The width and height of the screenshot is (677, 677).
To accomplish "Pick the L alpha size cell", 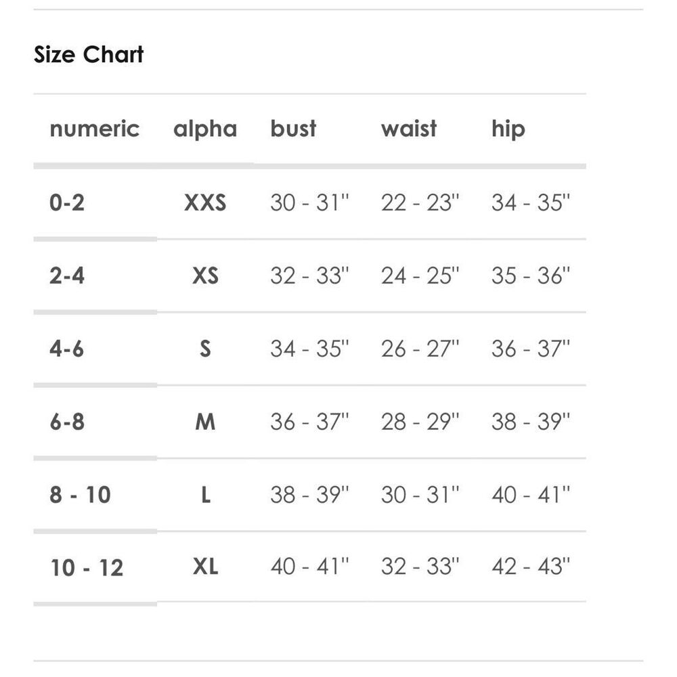I will [206, 494].
